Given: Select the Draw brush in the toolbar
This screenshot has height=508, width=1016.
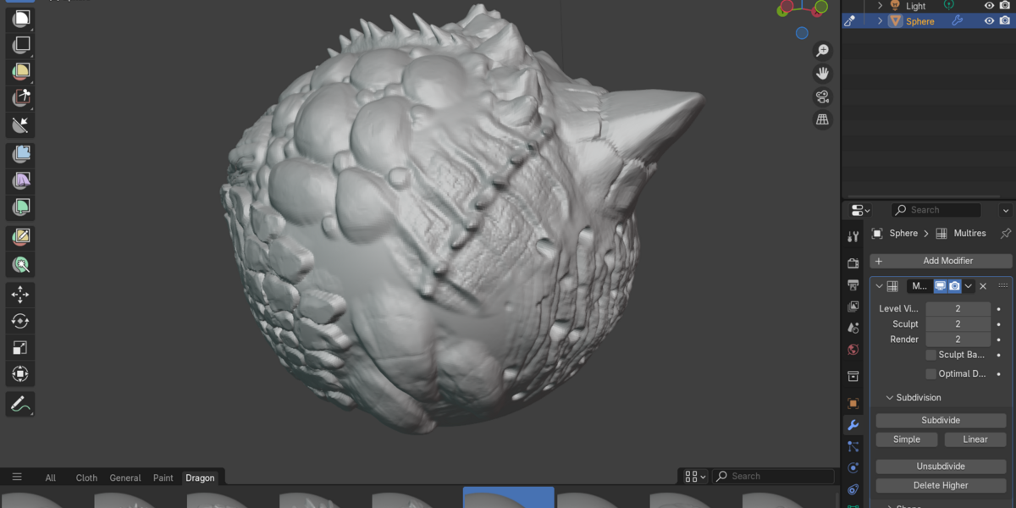Looking at the screenshot, I should tap(19, 19).
